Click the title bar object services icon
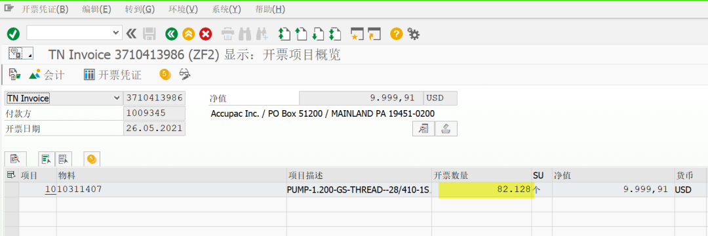 coord(20,54)
